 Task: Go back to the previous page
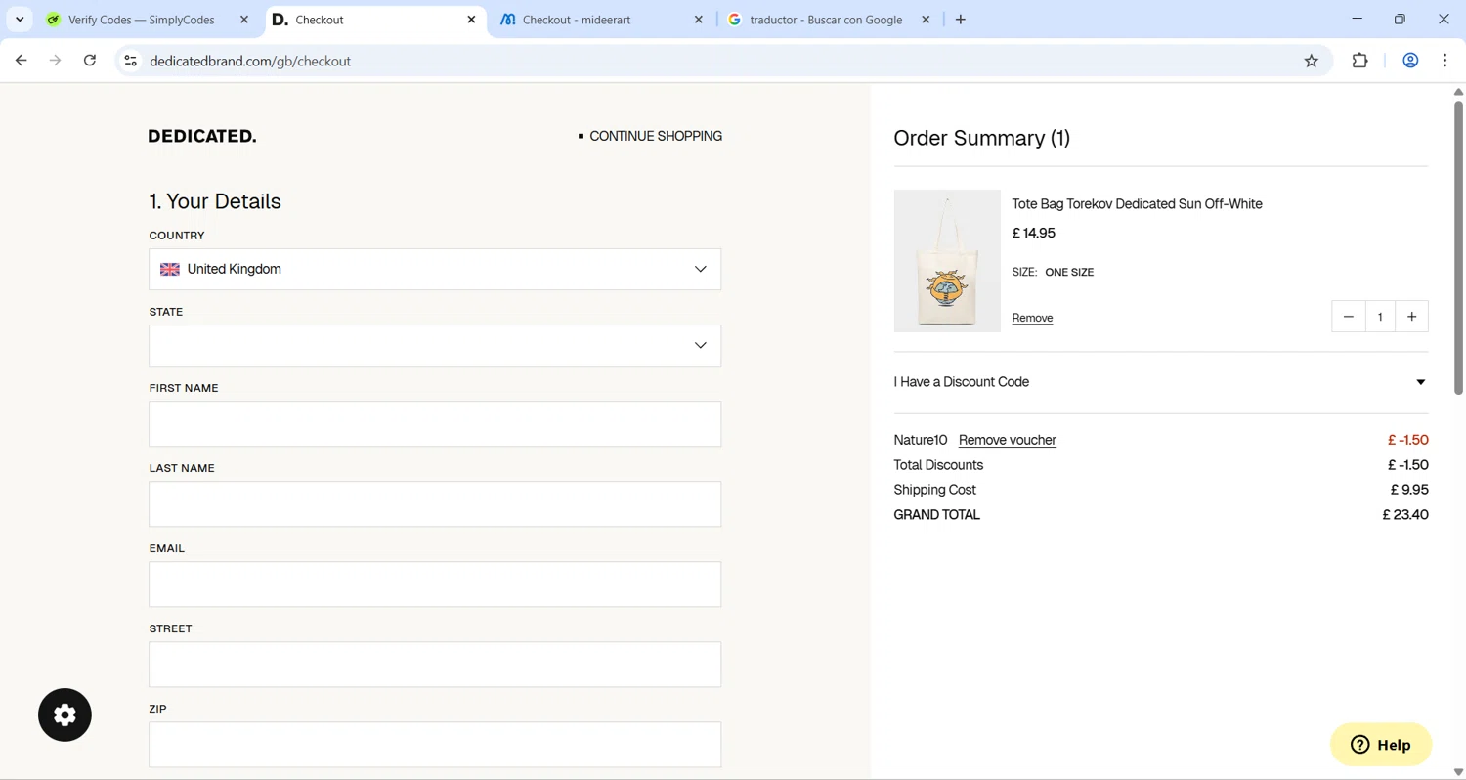(22, 61)
